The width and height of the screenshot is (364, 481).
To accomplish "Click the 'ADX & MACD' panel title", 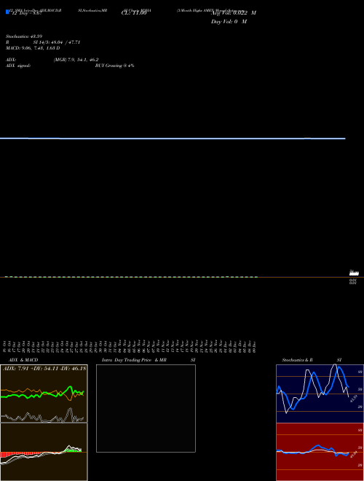I will pos(23,360).
